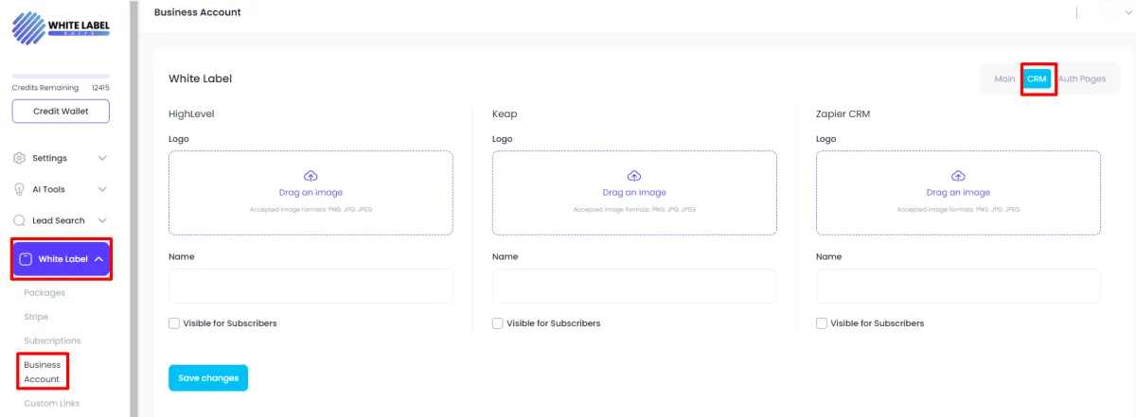Viewport: 1136px width, 417px height.
Task: Switch to the Auth Pages tab
Action: coord(1082,78)
